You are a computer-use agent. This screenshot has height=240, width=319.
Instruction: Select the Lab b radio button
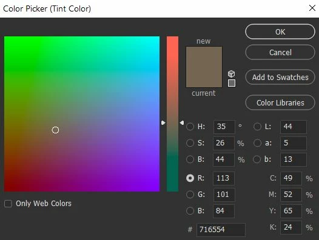tap(257, 159)
